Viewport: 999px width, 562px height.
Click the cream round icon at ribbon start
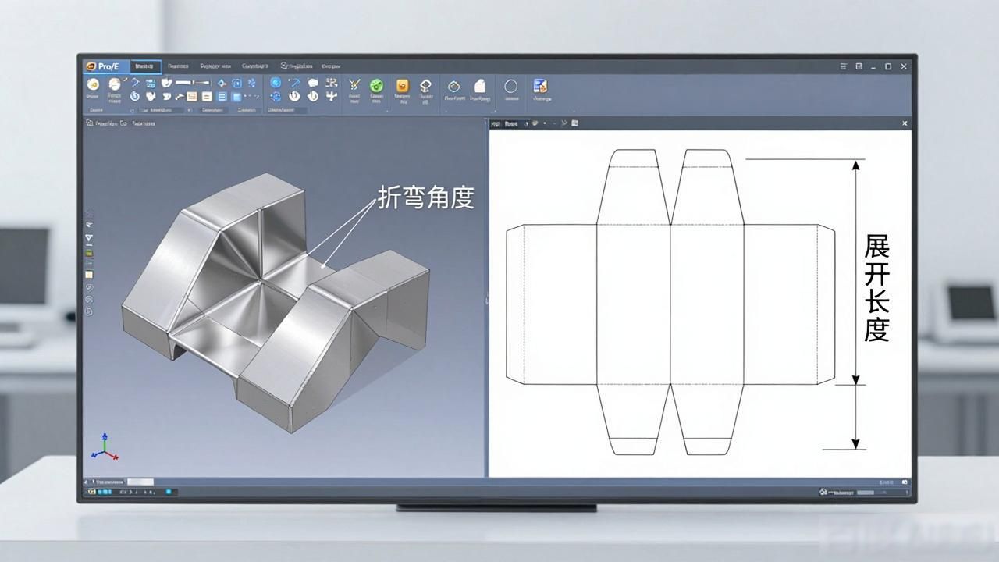coord(93,84)
